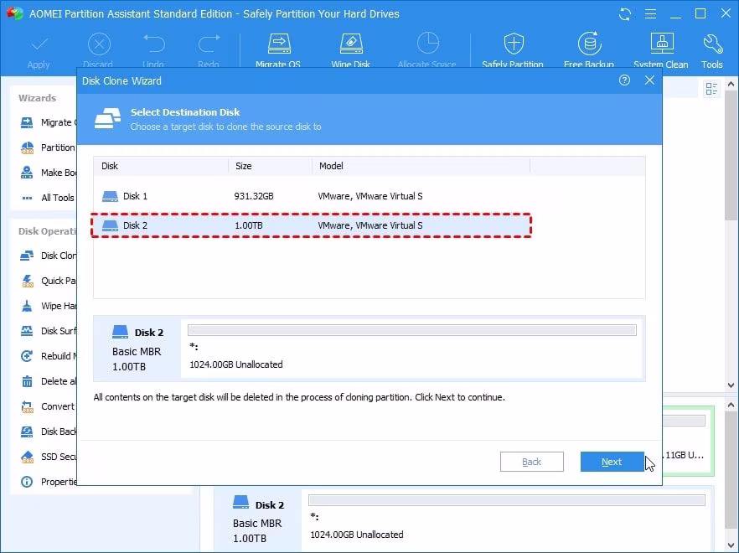
Task: Select Disk Clone in sidebar
Action: pos(47,256)
